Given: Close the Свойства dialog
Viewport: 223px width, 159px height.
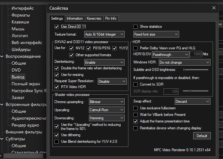Looking at the screenshot, I should [214, 8].
